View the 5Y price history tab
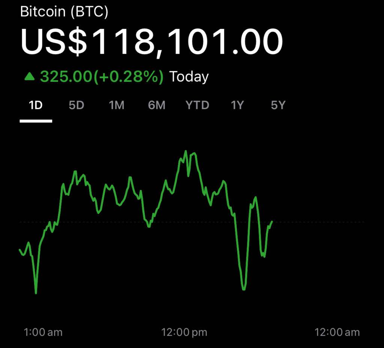This screenshot has width=384, height=348. click(278, 105)
